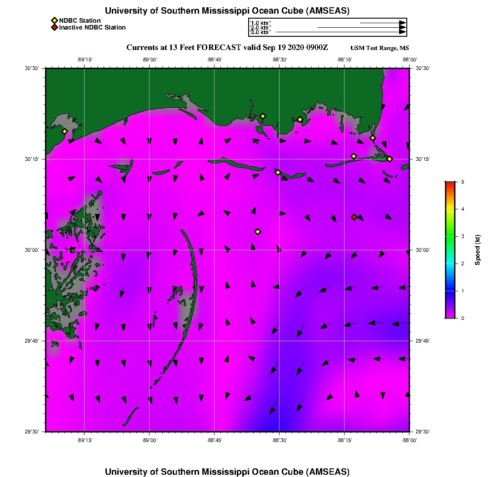Viewport: 500px width, 477px height.
Task: Click the USM Test Range, MS label
Action: (x=380, y=48)
